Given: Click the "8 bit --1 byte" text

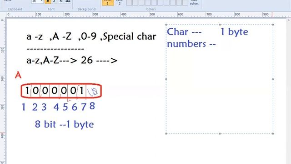Looking at the screenshot, I should (64, 124).
